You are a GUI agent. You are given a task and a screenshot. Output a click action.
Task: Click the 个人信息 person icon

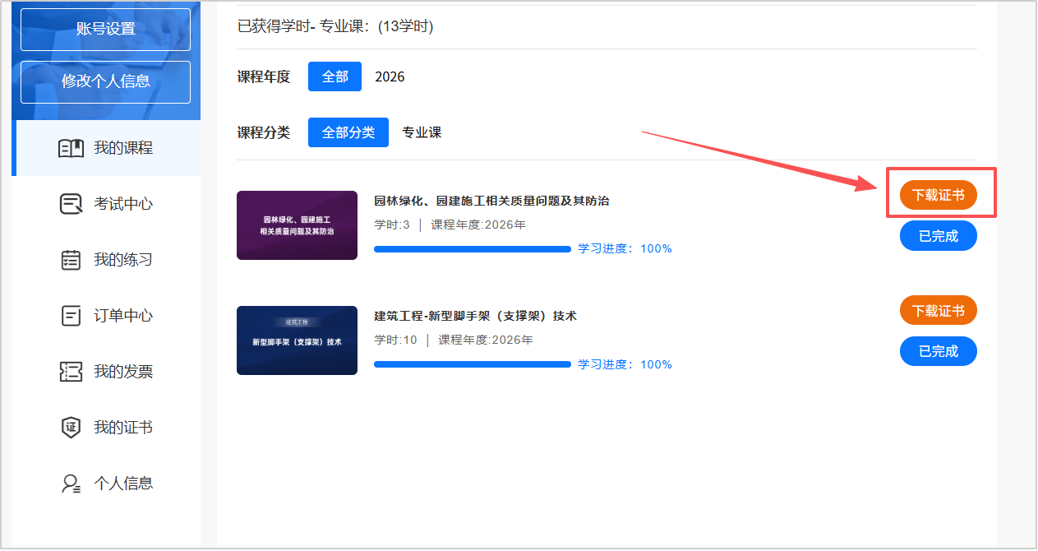tap(72, 484)
